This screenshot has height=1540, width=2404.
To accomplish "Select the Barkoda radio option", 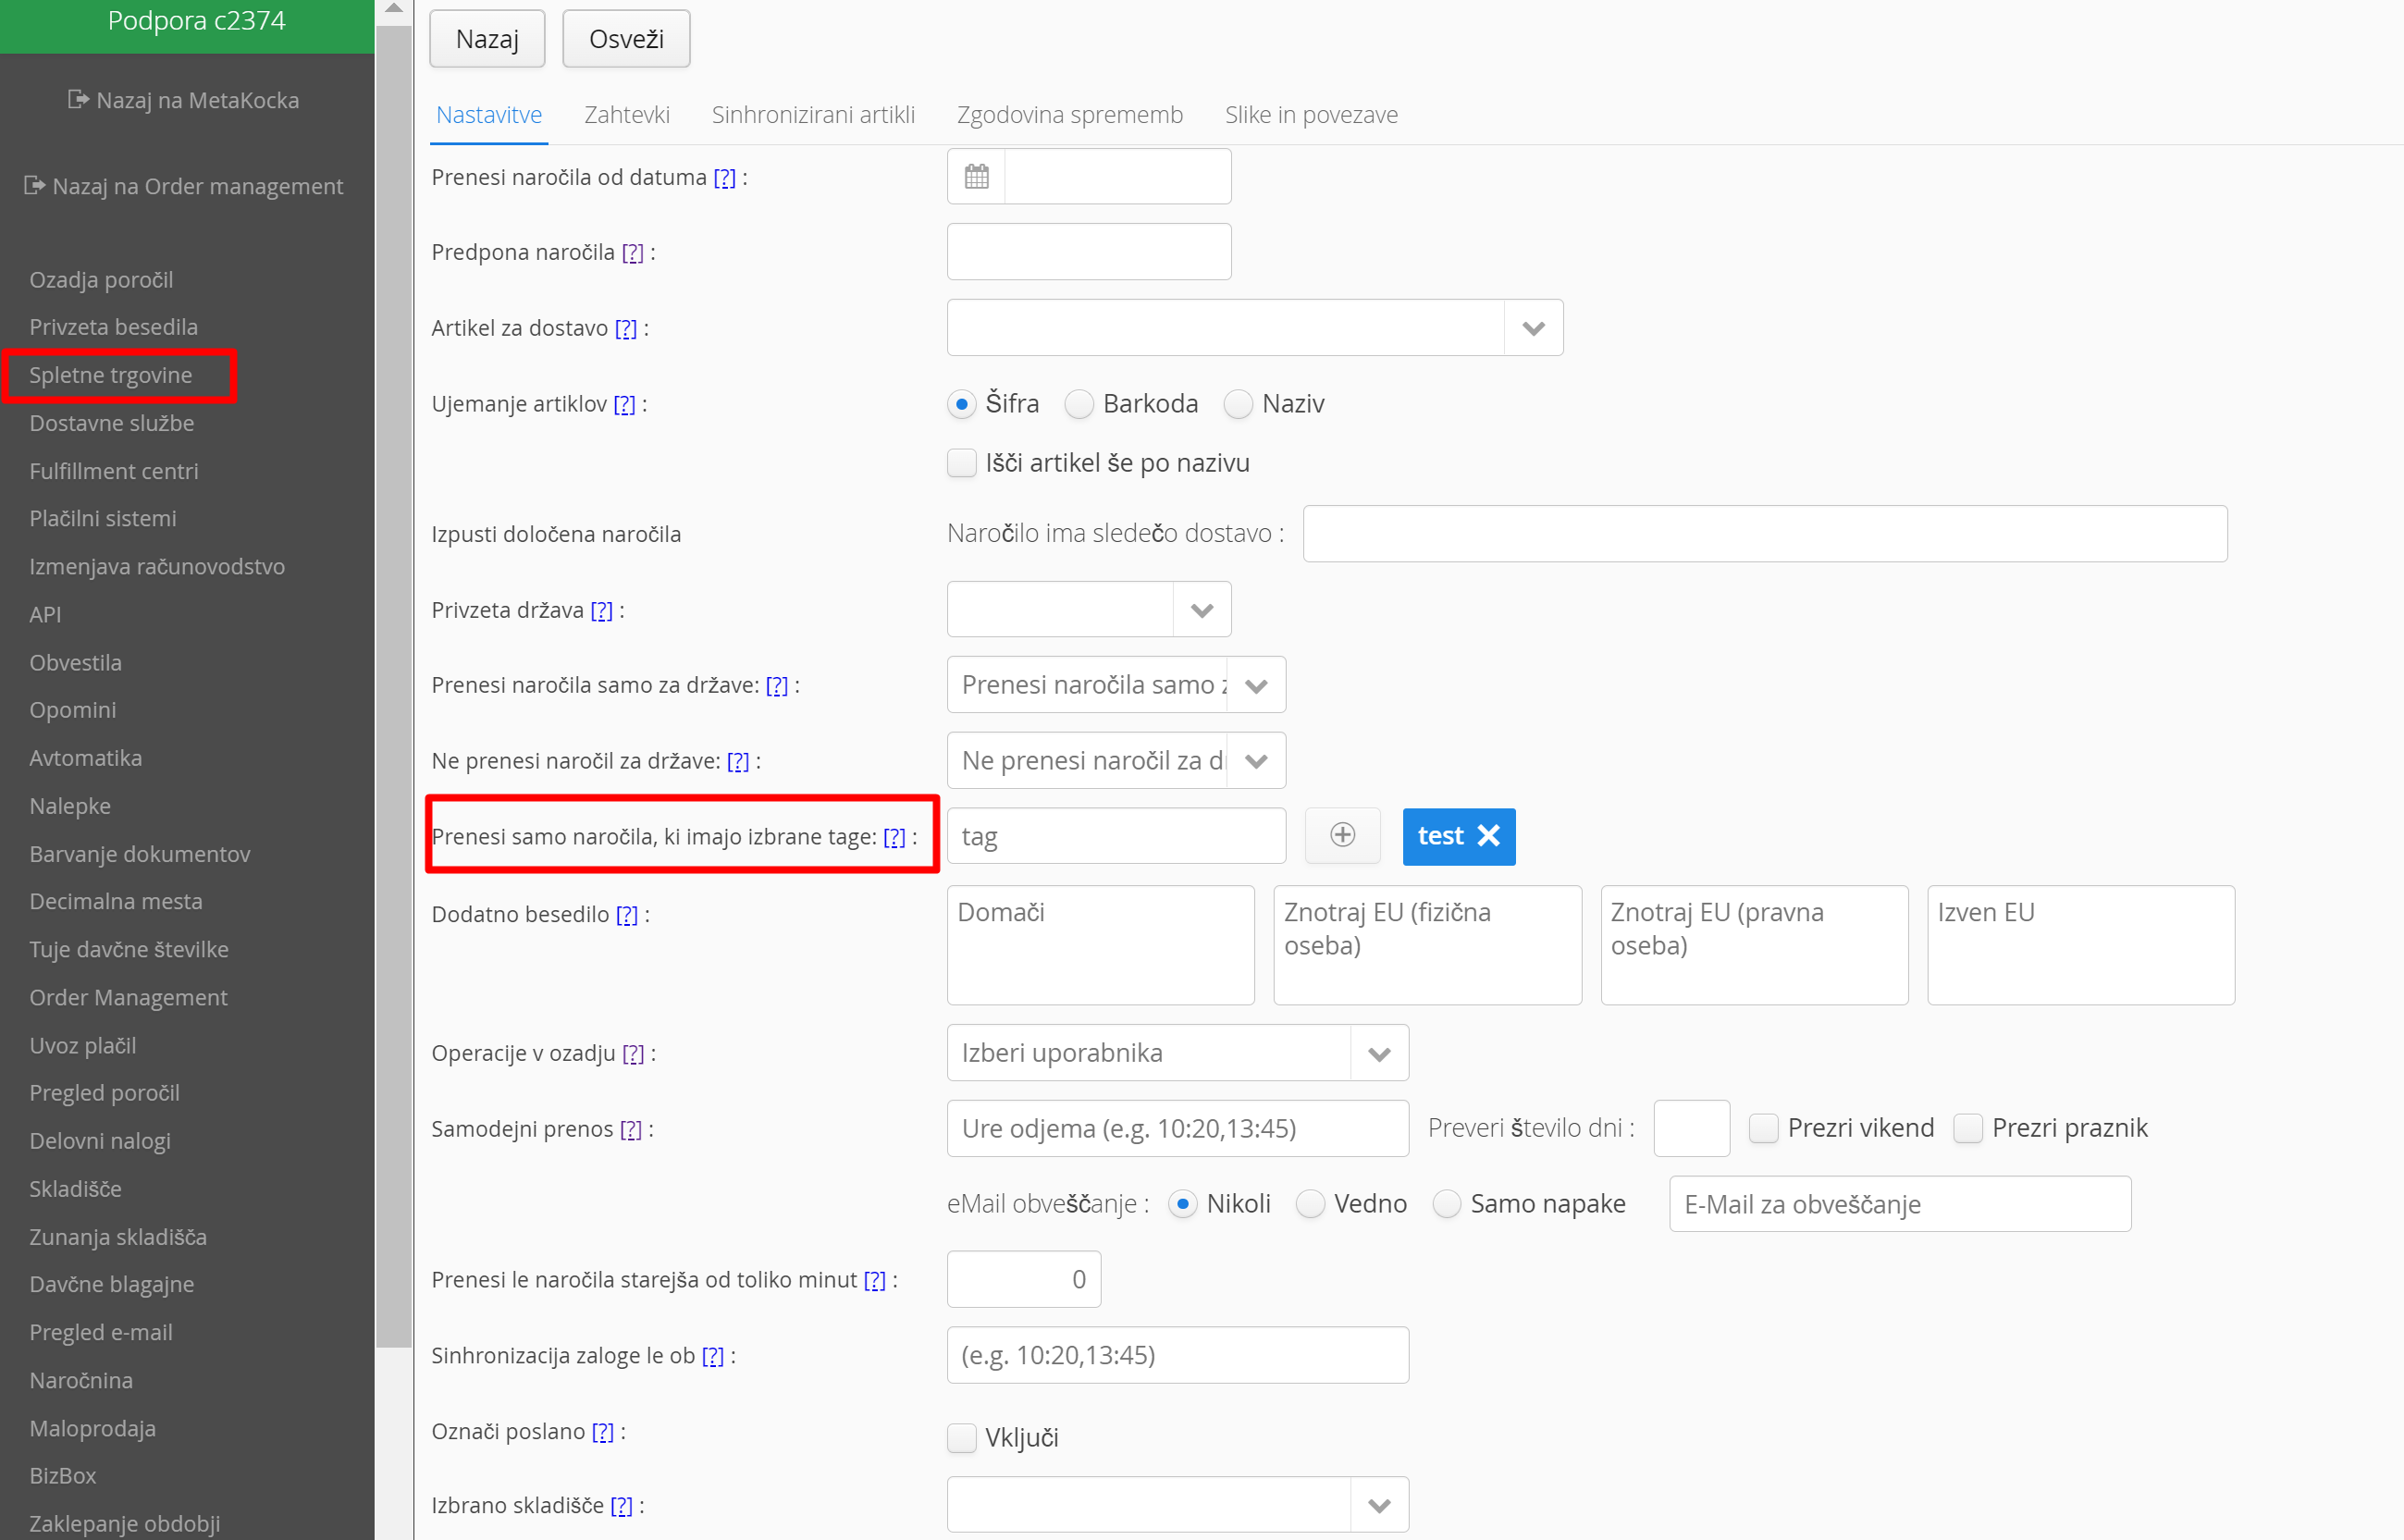I will point(1079,404).
